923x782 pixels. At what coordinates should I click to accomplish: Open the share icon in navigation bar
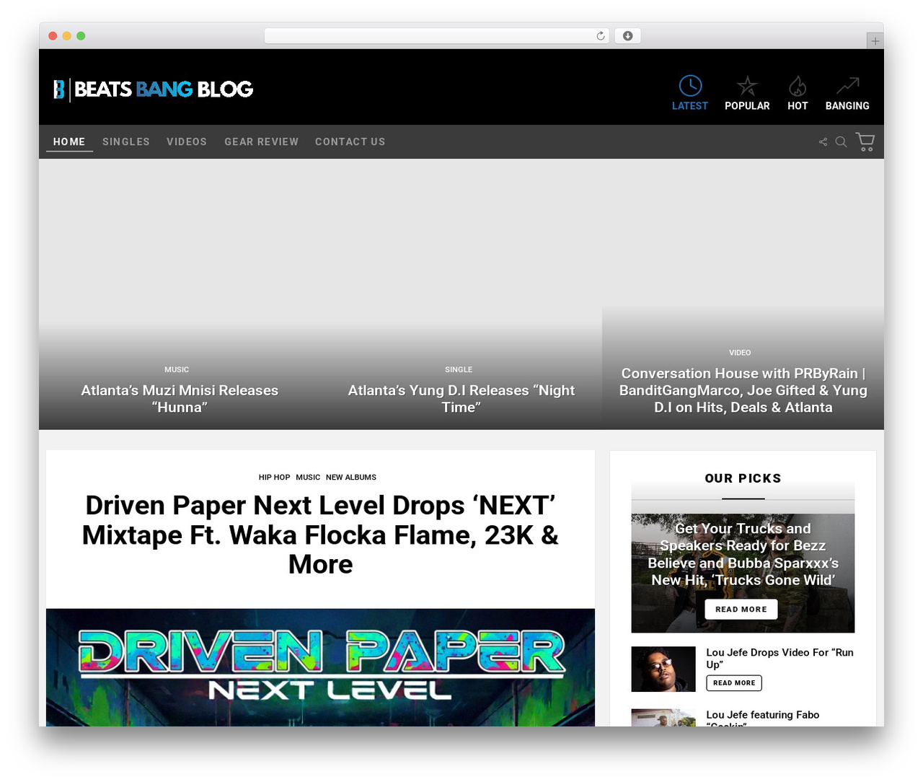coord(823,142)
